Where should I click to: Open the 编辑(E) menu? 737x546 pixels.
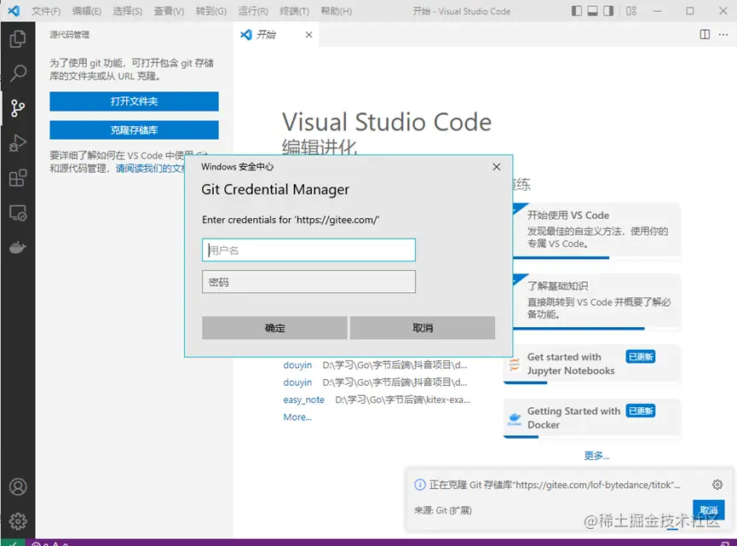(x=87, y=11)
